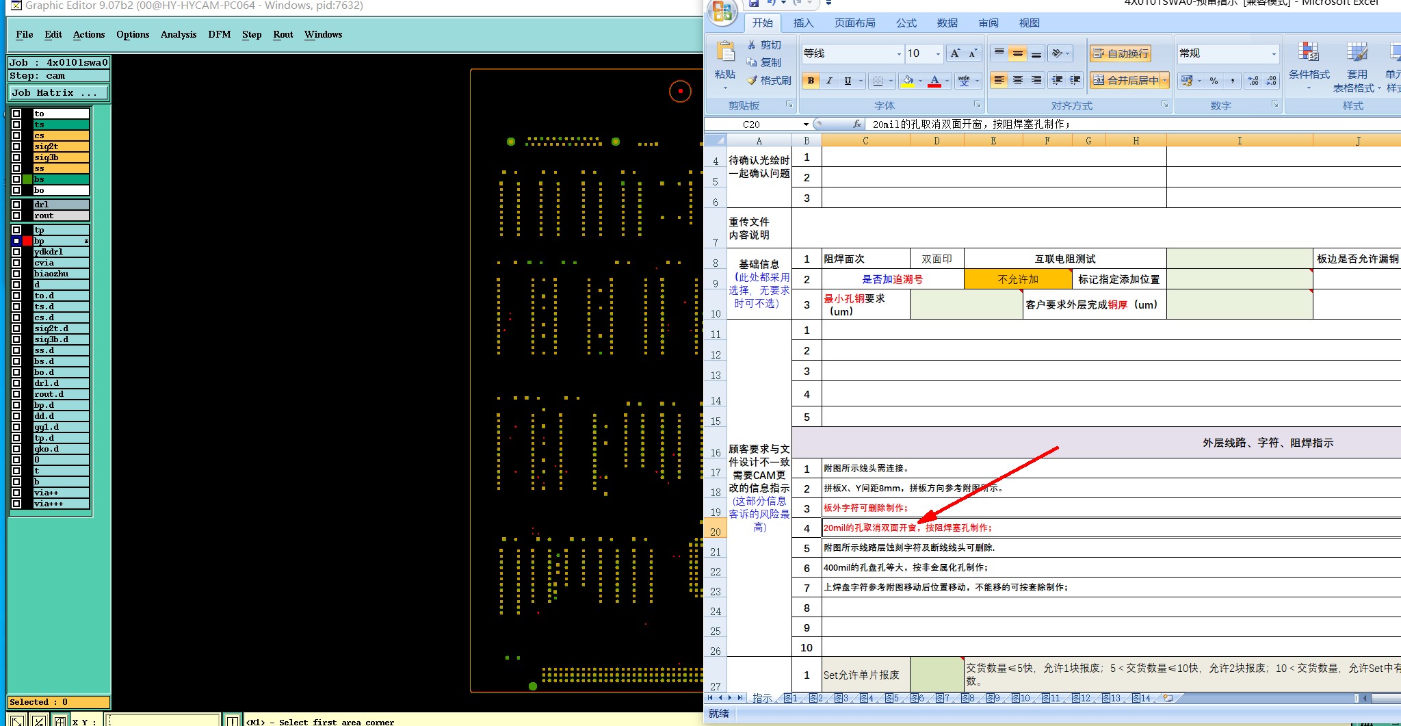Image resolution: width=1401 pixels, height=726 pixels.
Task: Click the Format Painter (格式刷) icon
Action: pyautogui.click(x=752, y=80)
